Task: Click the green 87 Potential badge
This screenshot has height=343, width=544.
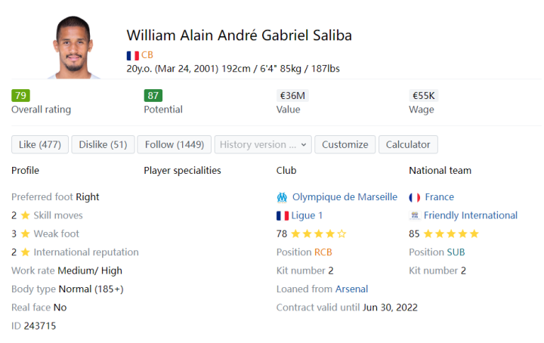Action: pyautogui.click(x=153, y=96)
